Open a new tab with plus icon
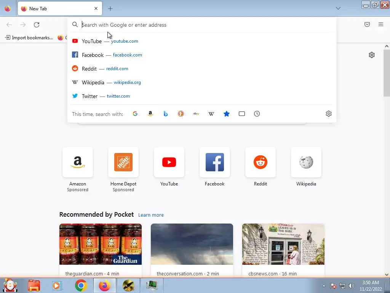 (110, 9)
